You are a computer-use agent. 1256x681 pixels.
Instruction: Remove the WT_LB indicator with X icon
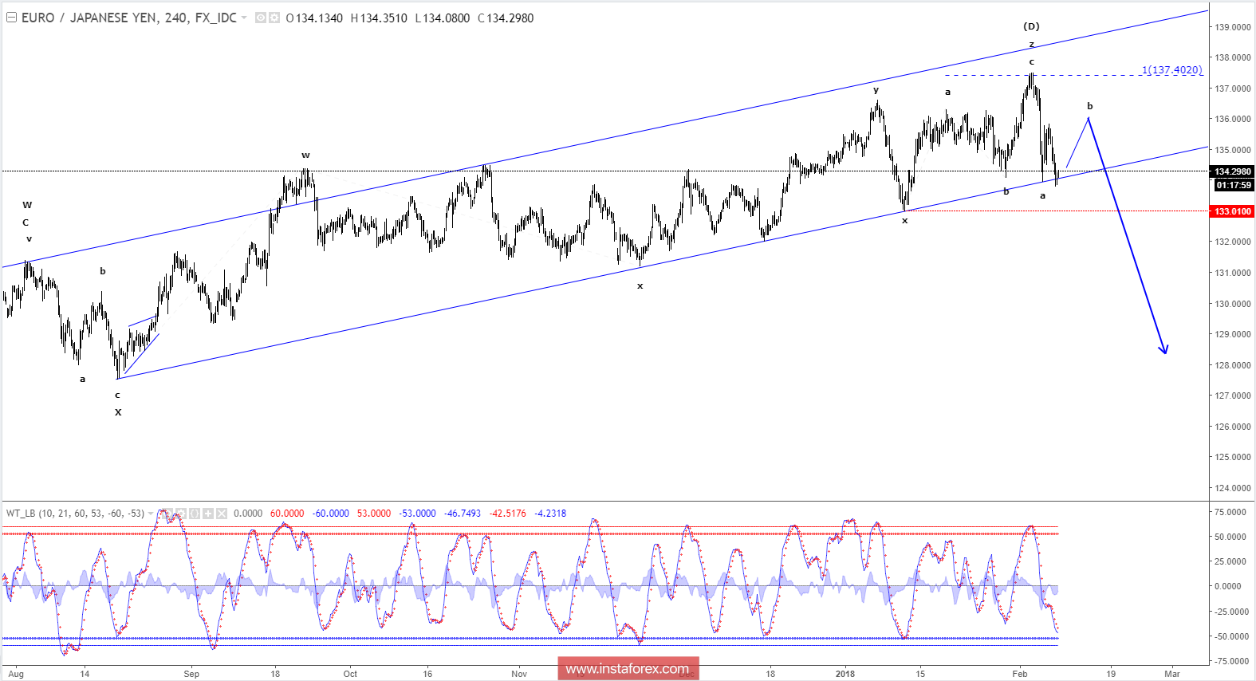(x=222, y=514)
